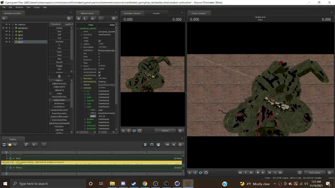Viewport: 335px width, 188px height.
Task: Click the record button in primary viewport
Action: (258, 173)
